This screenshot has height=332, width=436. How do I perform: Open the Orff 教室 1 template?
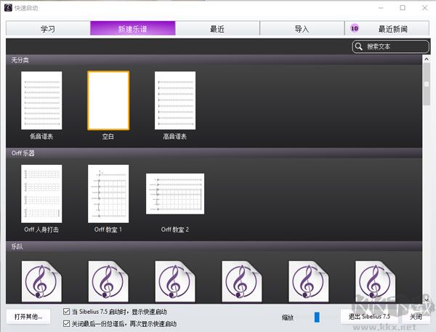[x=108, y=193]
